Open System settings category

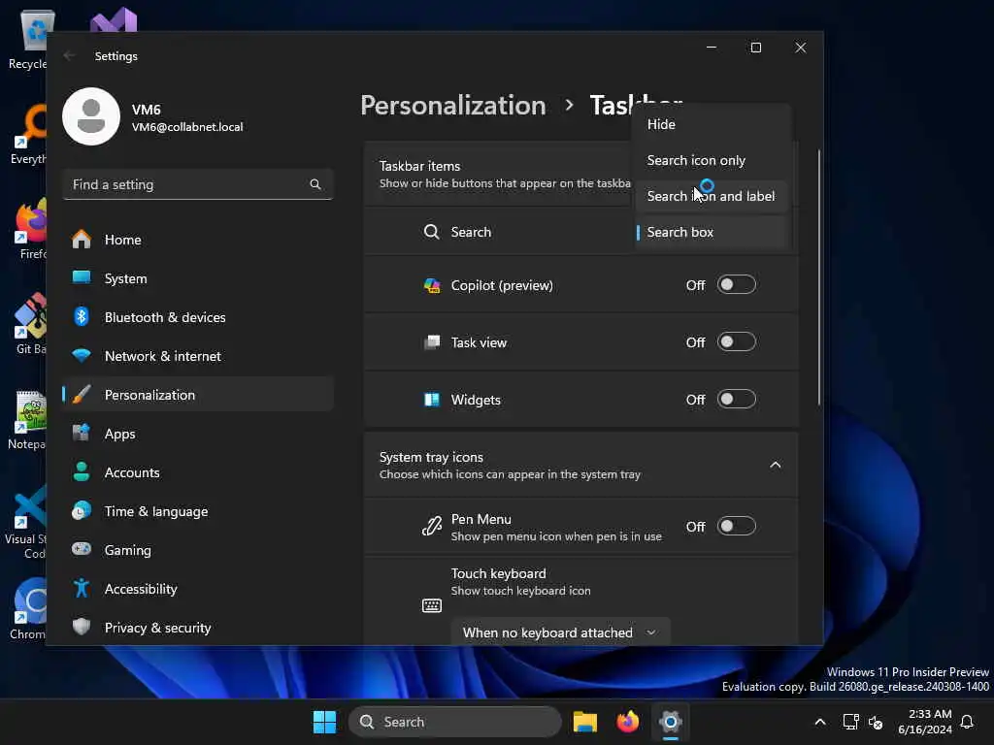pyautogui.click(x=198, y=278)
